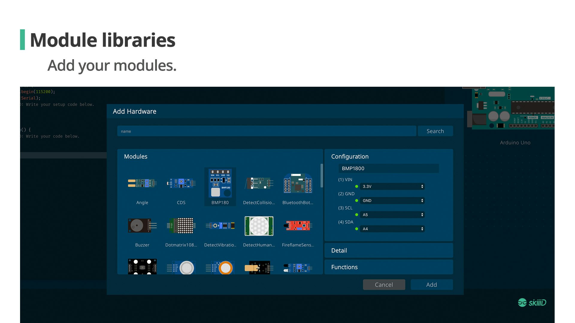575x323 pixels.
Task: Open the SCL A5 pin dropdown
Action: (x=392, y=215)
